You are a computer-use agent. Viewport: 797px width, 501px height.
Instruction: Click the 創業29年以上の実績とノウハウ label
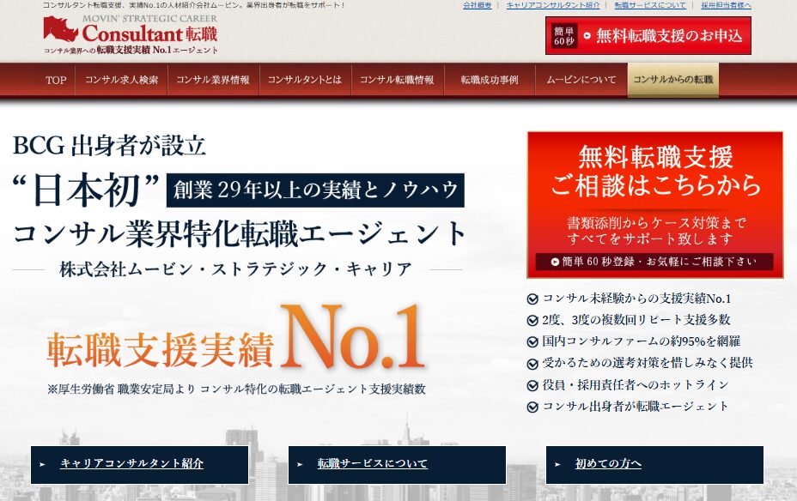point(315,190)
